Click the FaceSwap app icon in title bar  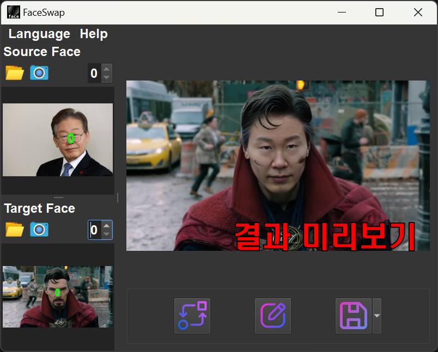coord(14,13)
